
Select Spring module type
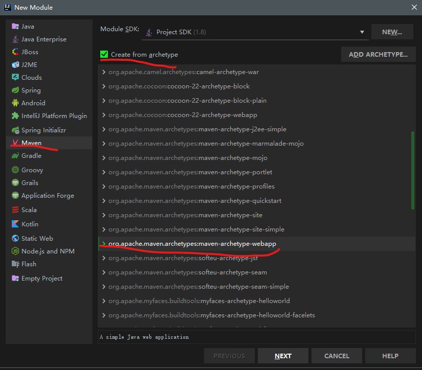[49, 90]
